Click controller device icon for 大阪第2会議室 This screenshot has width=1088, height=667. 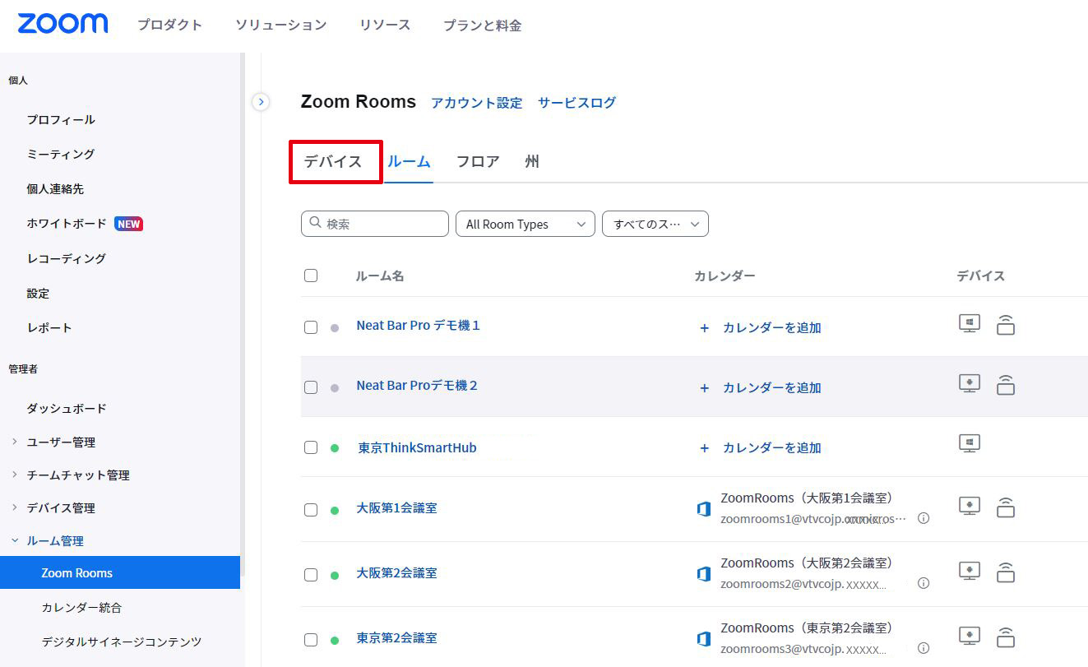pos(1005,572)
